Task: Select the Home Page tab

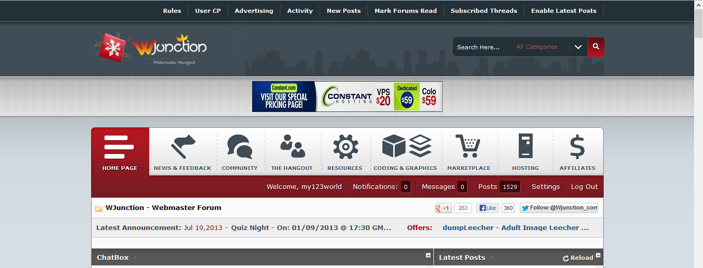Action: click(120, 152)
